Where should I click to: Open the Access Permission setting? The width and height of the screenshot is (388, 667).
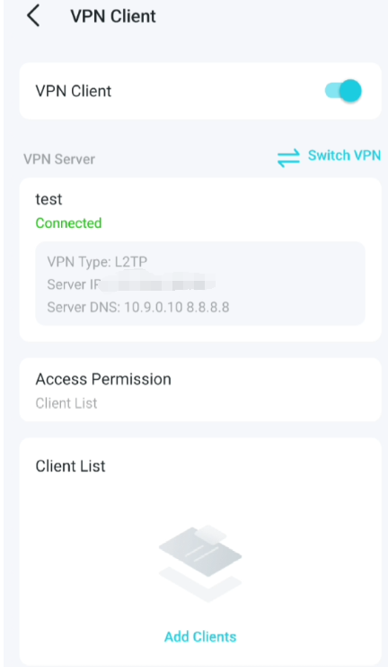tap(200, 390)
